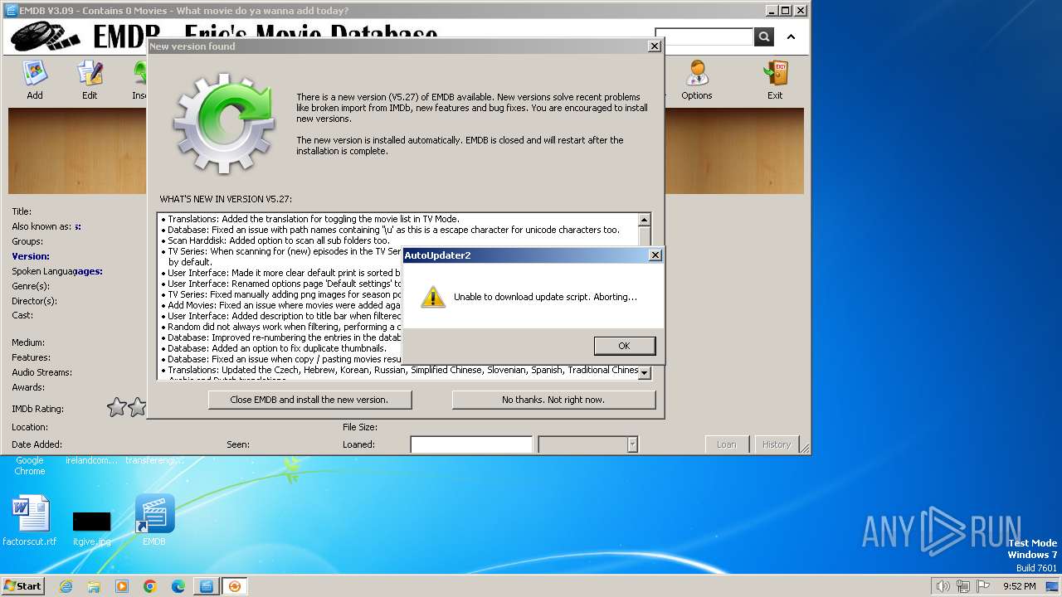
Task: Open the Windows Start menu
Action: click(22, 585)
